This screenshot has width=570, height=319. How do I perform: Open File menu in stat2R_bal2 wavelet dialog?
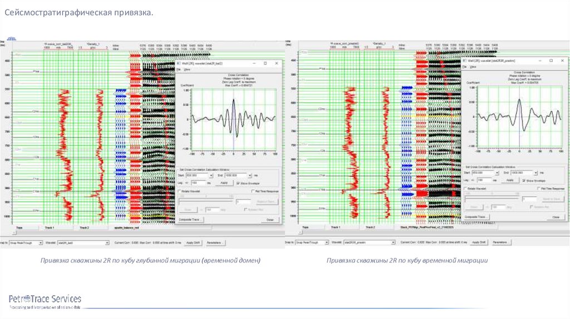[x=179, y=69]
